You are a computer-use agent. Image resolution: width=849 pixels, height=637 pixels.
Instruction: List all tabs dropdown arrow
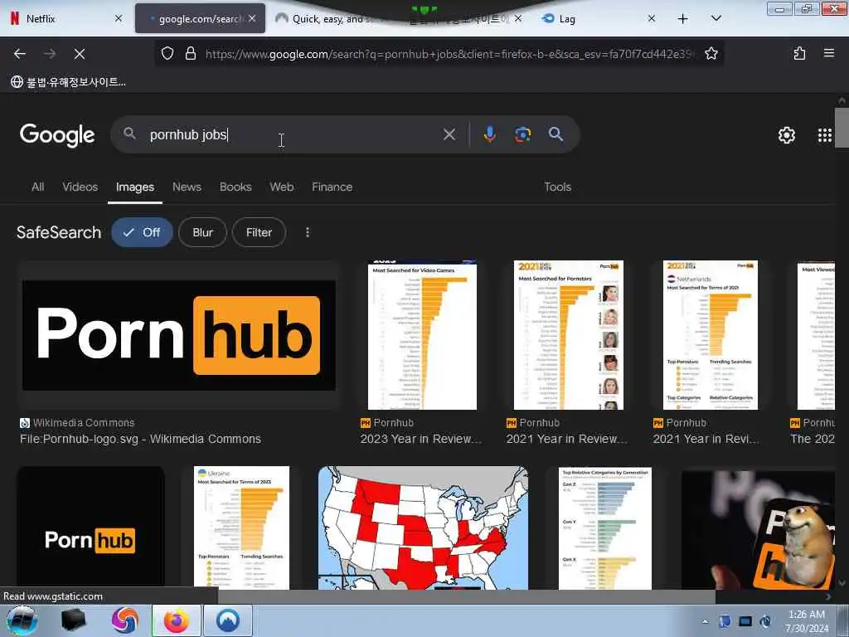pyautogui.click(x=716, y=19)
